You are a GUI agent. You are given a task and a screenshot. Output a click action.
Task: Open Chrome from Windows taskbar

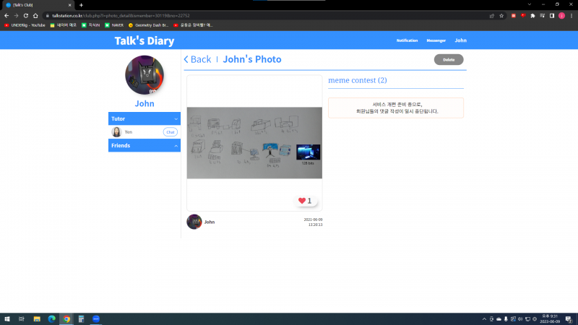66,318
